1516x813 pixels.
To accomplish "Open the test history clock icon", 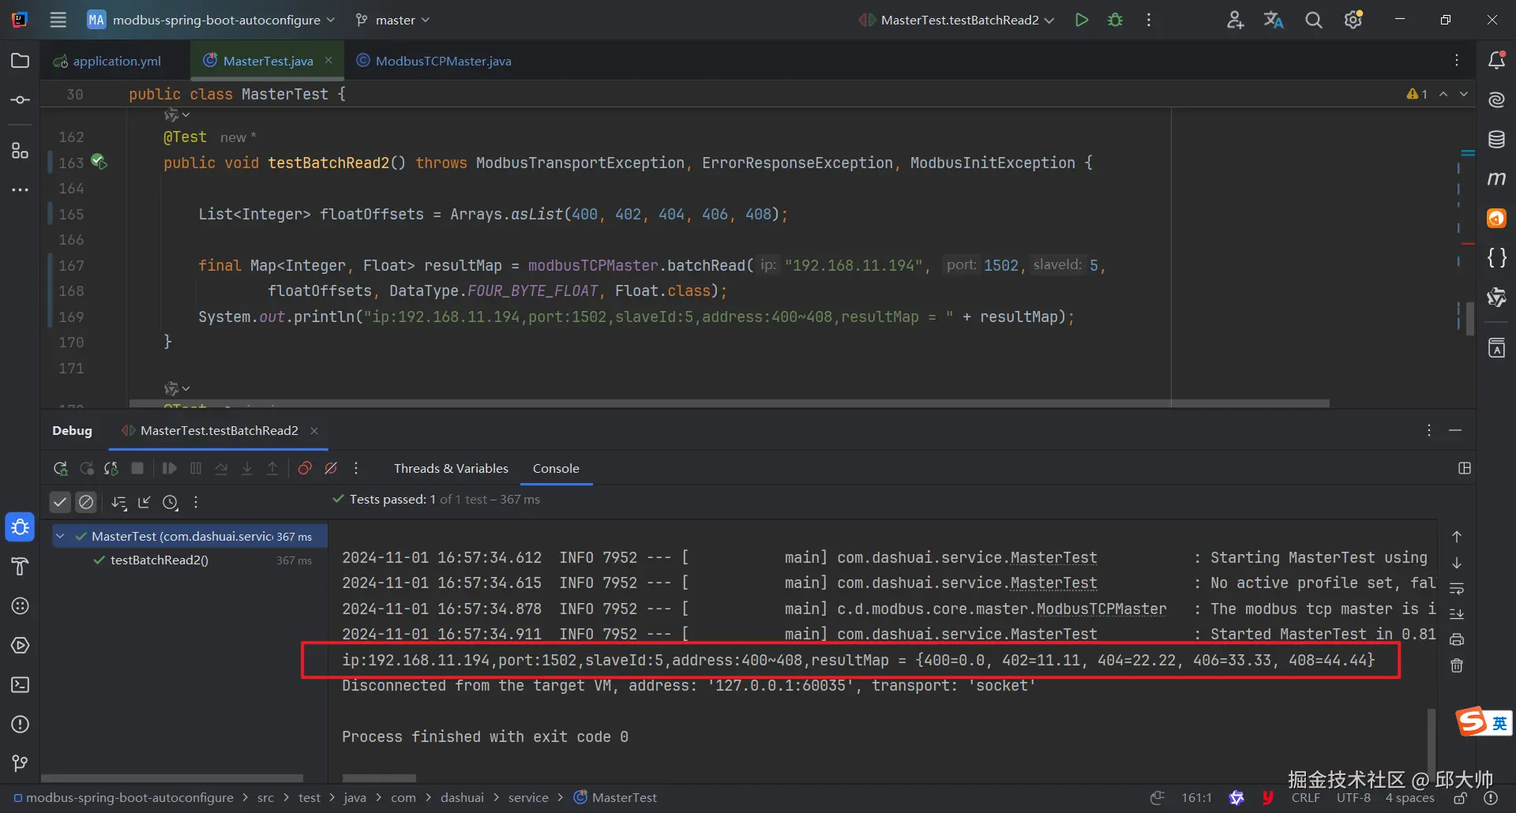I will (x=171, y=503).
